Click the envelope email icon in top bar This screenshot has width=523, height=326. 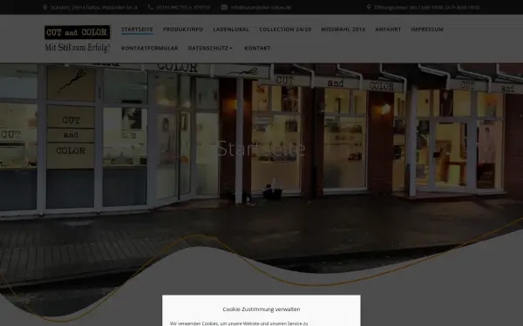tap(224, 7)
